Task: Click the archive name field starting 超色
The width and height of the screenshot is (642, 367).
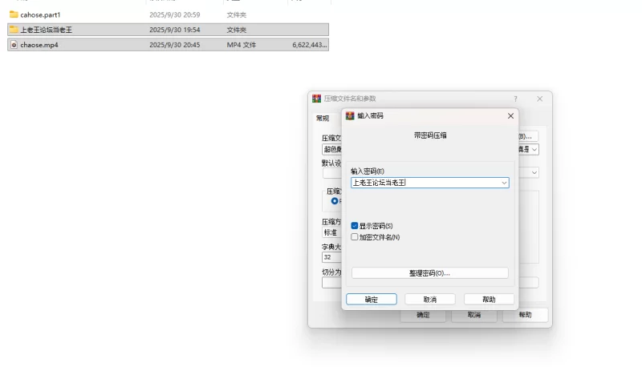Action: [332, 150]
